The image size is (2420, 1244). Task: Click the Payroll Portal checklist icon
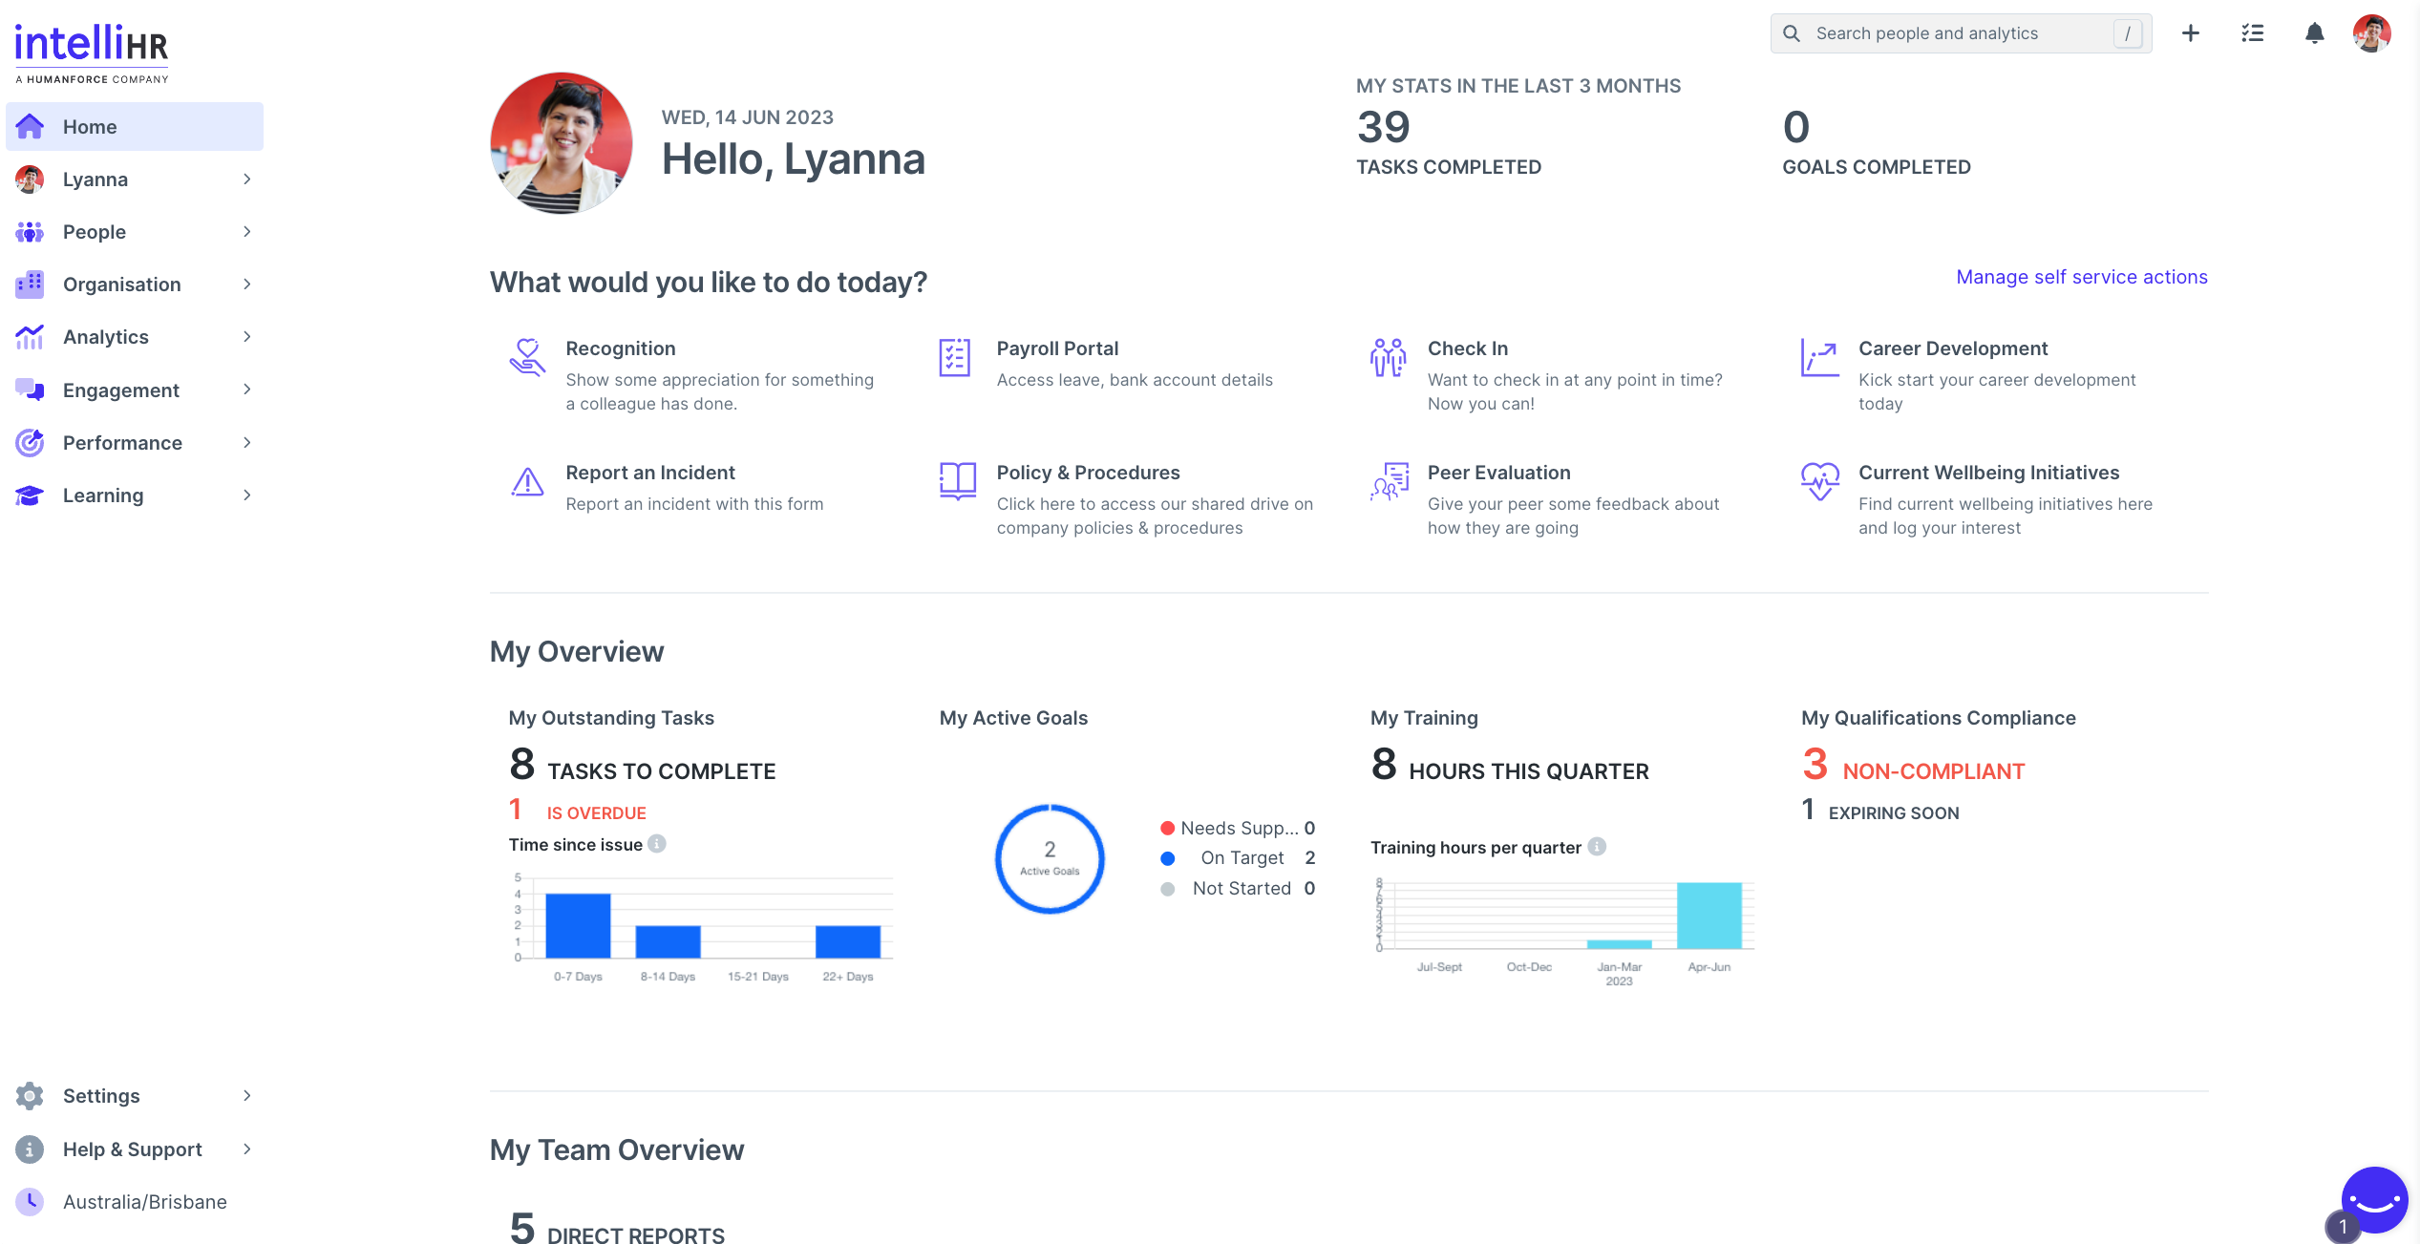point(954,358)
